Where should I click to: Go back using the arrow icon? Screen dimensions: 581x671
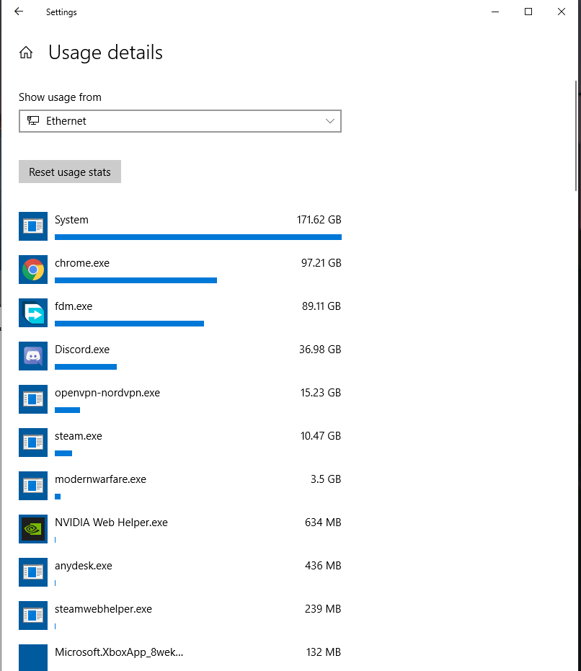click(19, 12)
